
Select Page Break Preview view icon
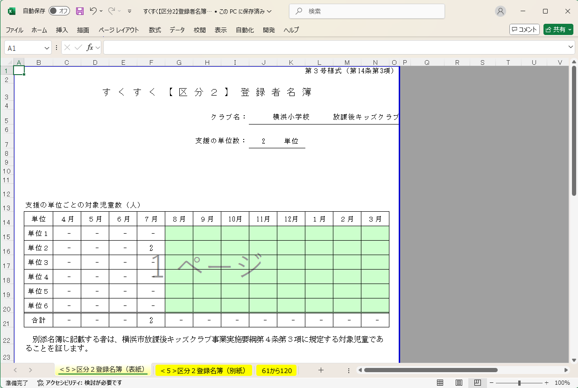click(477, 383)
